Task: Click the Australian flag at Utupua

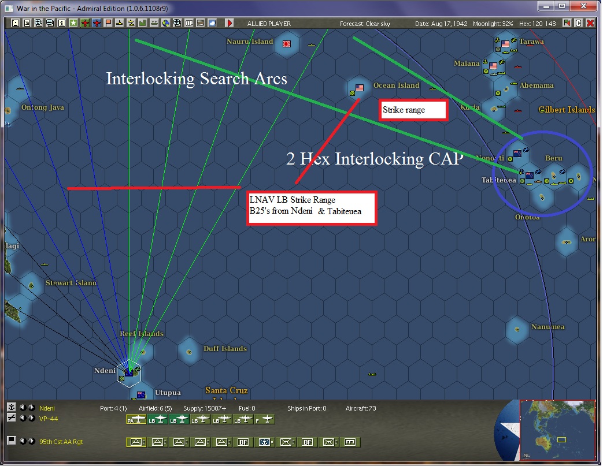Action: (x=141, y=394)
